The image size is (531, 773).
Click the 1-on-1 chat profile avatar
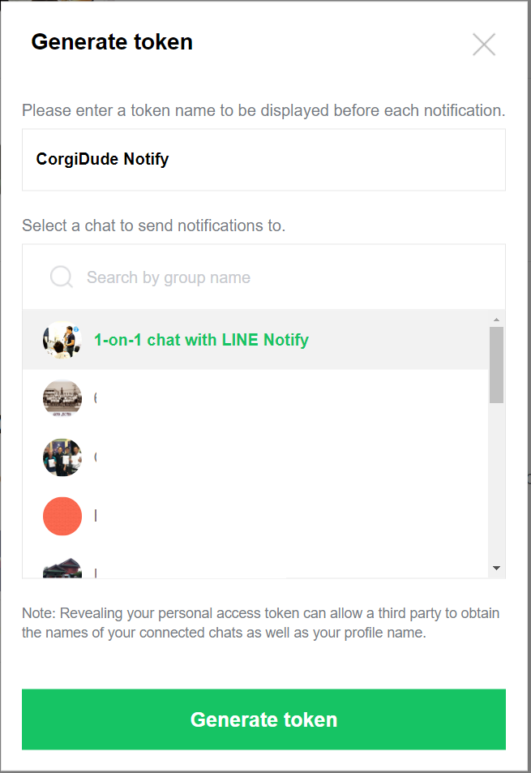pyautogui.click(x=62, y=340)
